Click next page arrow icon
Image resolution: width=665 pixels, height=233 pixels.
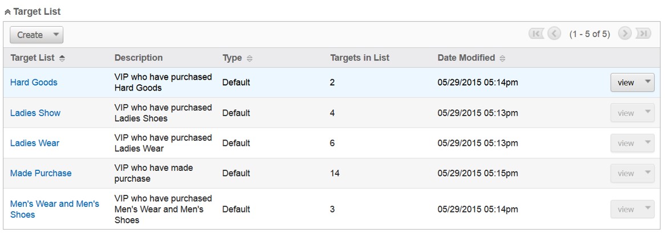coord(625,34)
